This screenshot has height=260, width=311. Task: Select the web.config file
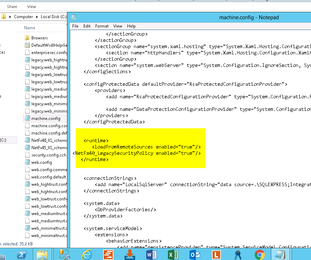pyautogui.click(x=42, y=162)
